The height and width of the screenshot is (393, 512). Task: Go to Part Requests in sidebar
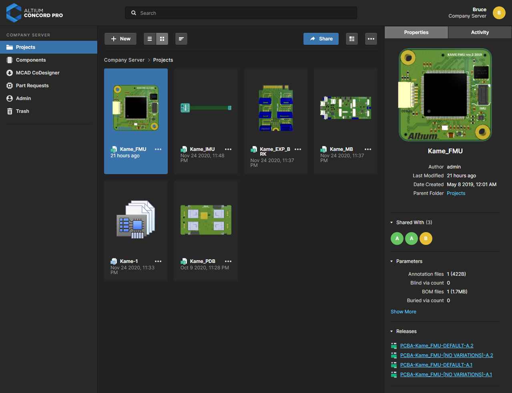pyautogui.click(x=32, y=86)
